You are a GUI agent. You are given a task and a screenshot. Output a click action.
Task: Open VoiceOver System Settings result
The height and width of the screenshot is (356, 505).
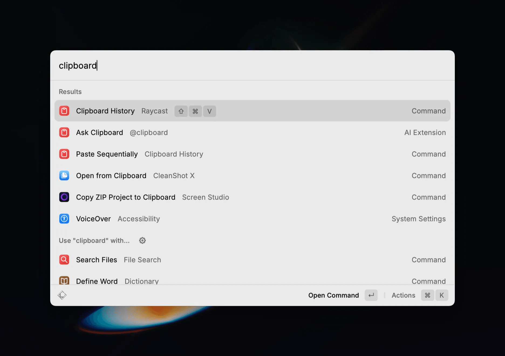(252, 219)
